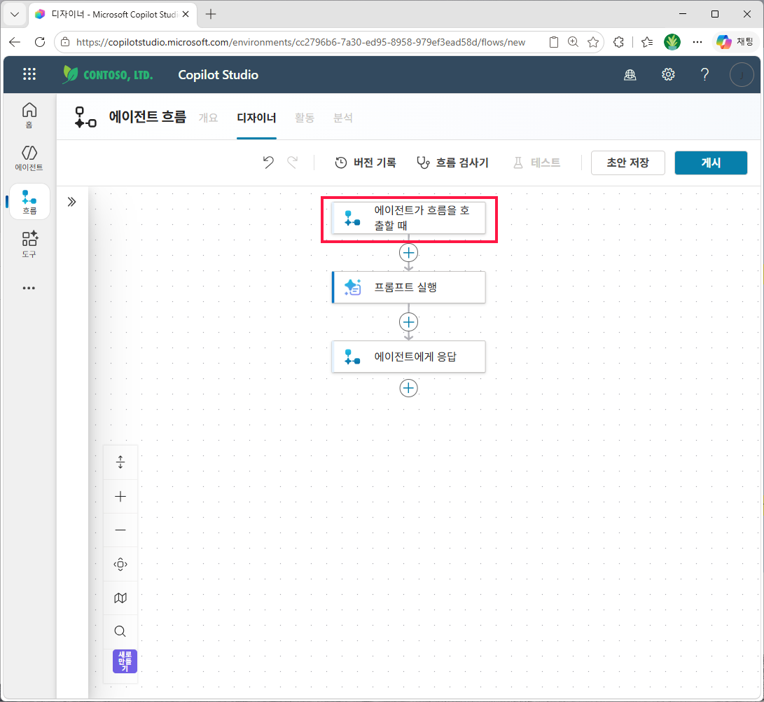The width and height of the screenshot is (764, 702).
Task: Refresh the browser page
Action: [40, 42]
